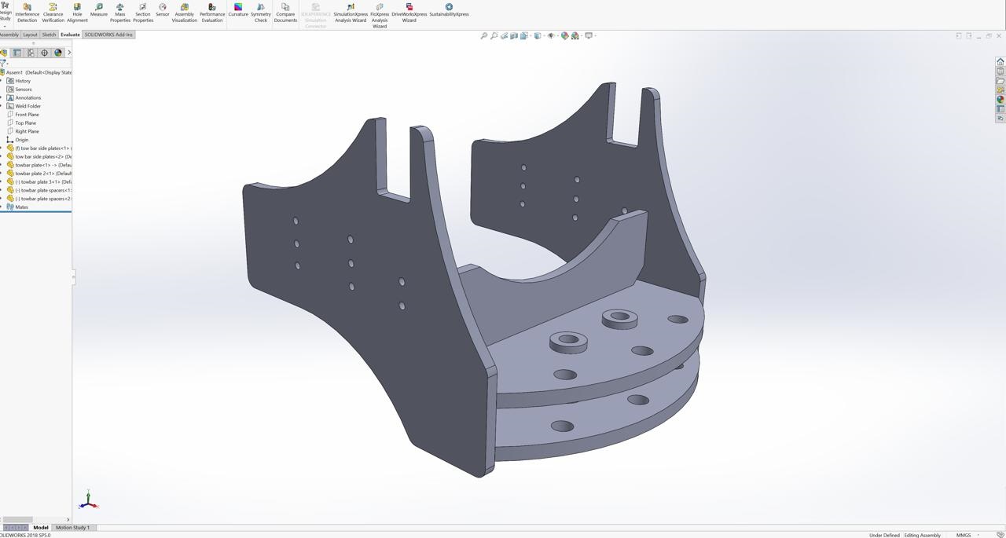Open Edit Appearance in the heads-up toolbar
1006x538 pixels.
[x=564, y=35]
